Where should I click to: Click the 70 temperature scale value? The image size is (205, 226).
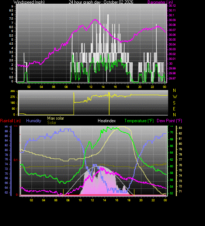171,132
